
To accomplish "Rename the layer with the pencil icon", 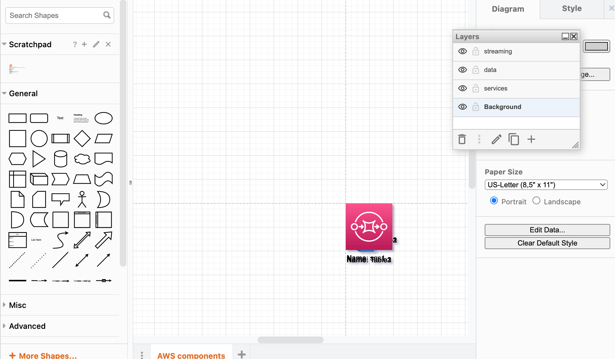I will point(496,139).
